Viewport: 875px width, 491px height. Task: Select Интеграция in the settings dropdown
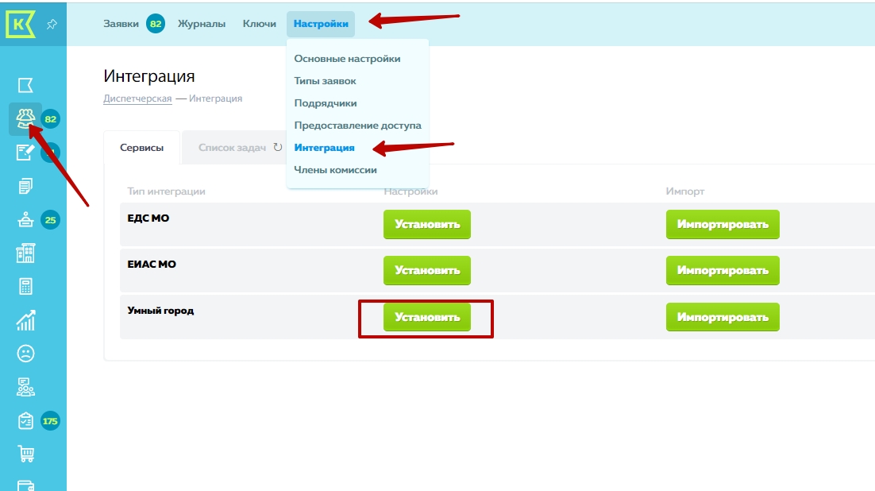[x=324, y=148]
